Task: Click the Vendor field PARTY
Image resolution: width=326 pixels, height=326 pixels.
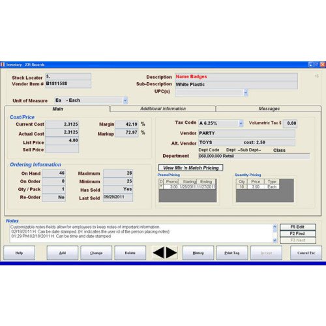Action: pyautogui.click(x=246, y=134)
